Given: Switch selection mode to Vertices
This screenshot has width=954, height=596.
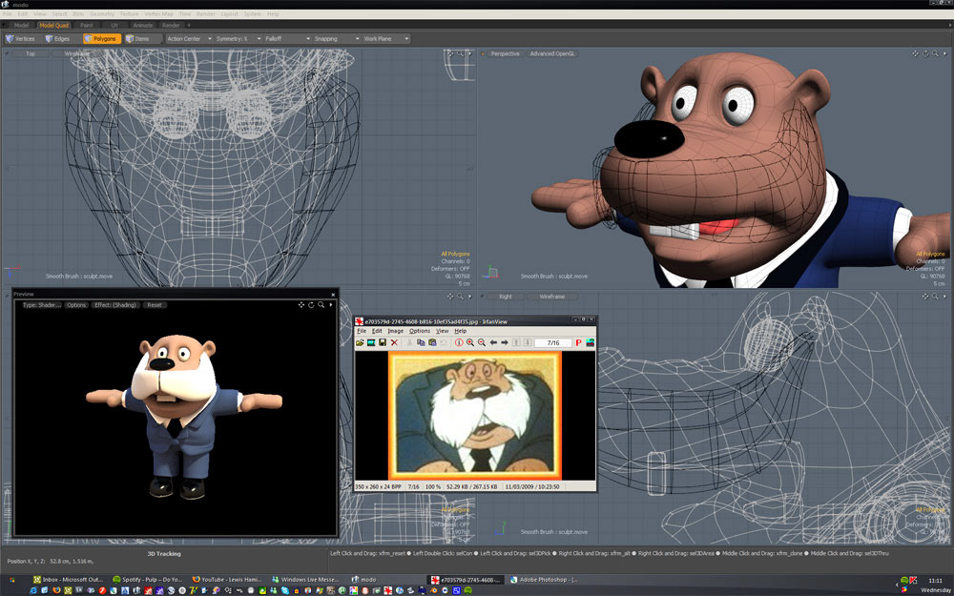Looking at the screenshot, I should pos(21,39).
